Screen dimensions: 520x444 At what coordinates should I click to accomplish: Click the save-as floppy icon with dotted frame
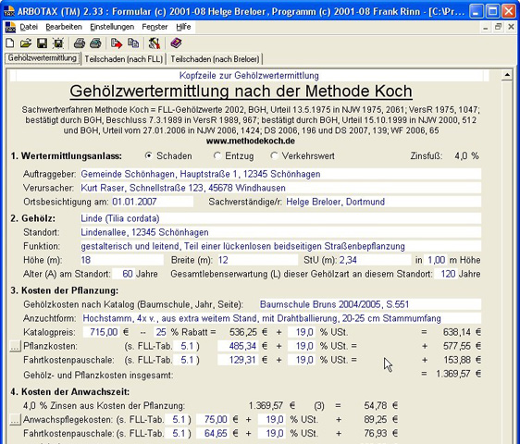click(58, 43)
